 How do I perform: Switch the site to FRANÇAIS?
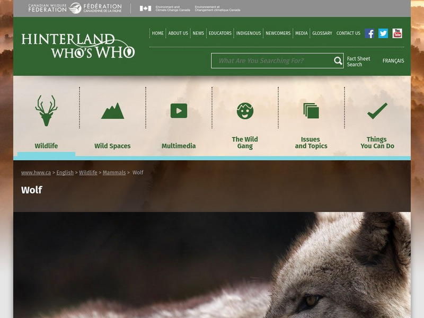(x=393, y=61)
